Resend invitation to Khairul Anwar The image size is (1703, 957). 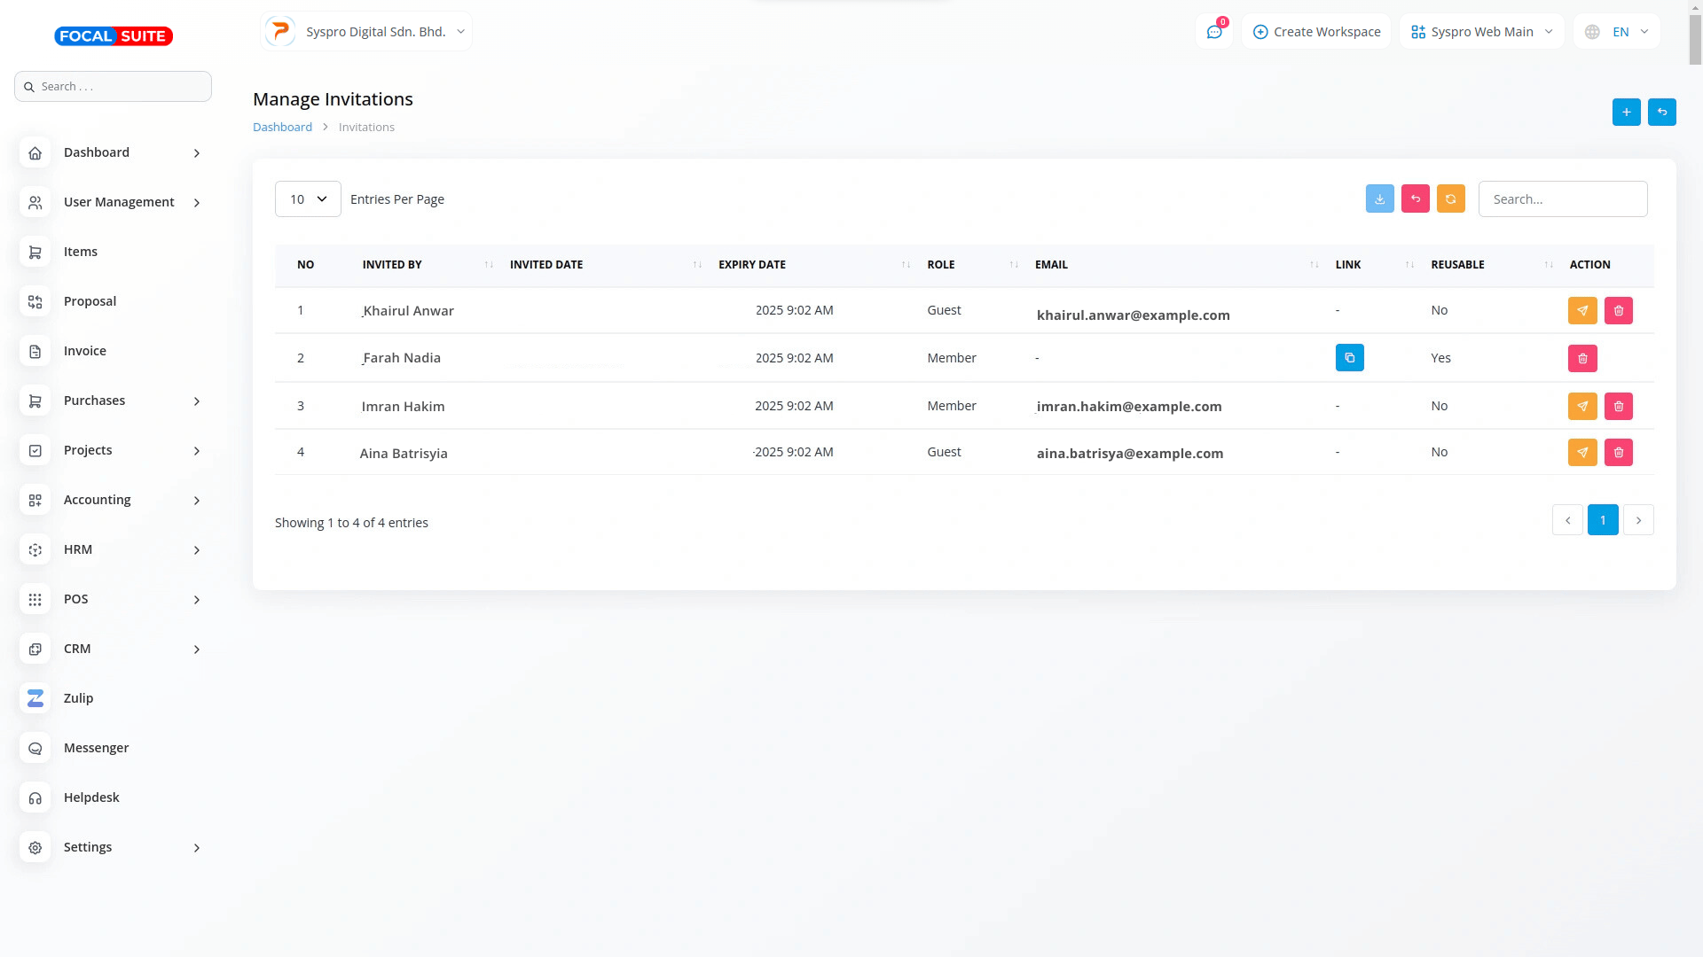pos(1581,311)
